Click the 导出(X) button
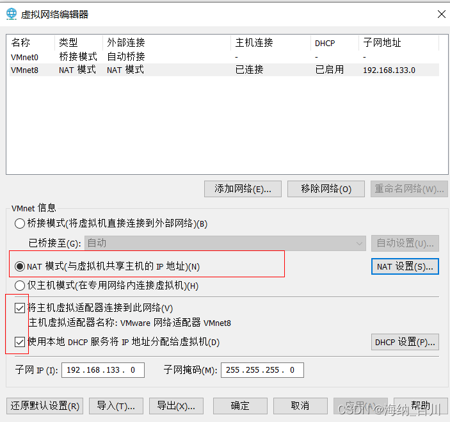This screenshot has height=422, width=450. [x=176, y=406]
